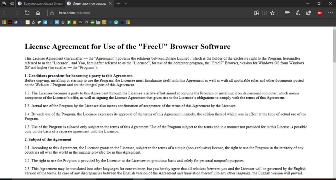Image resolution: width=336 pixels, height=180 pixels.
Task: Open the yellow square bookmark icon
Action: pyautogui.click(x=28, y=22)
